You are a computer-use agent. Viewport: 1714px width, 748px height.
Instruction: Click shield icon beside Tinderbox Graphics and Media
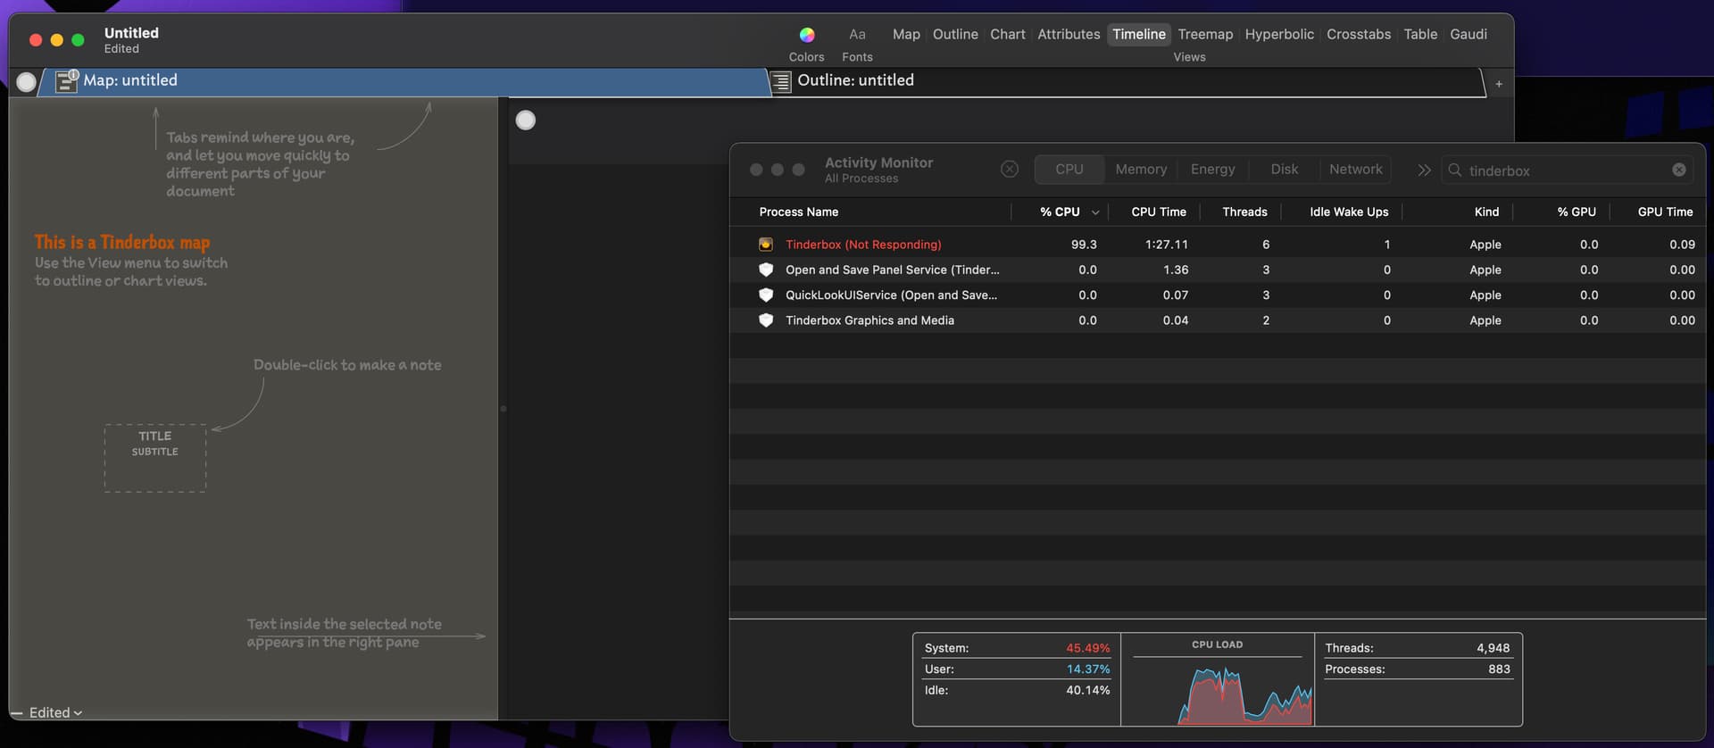[x=765, y=320]
